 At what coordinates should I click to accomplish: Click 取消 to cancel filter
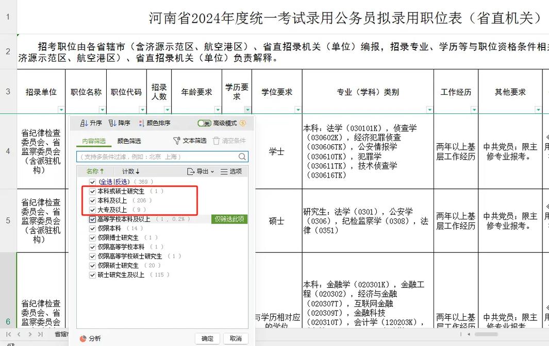pos(236,338)
